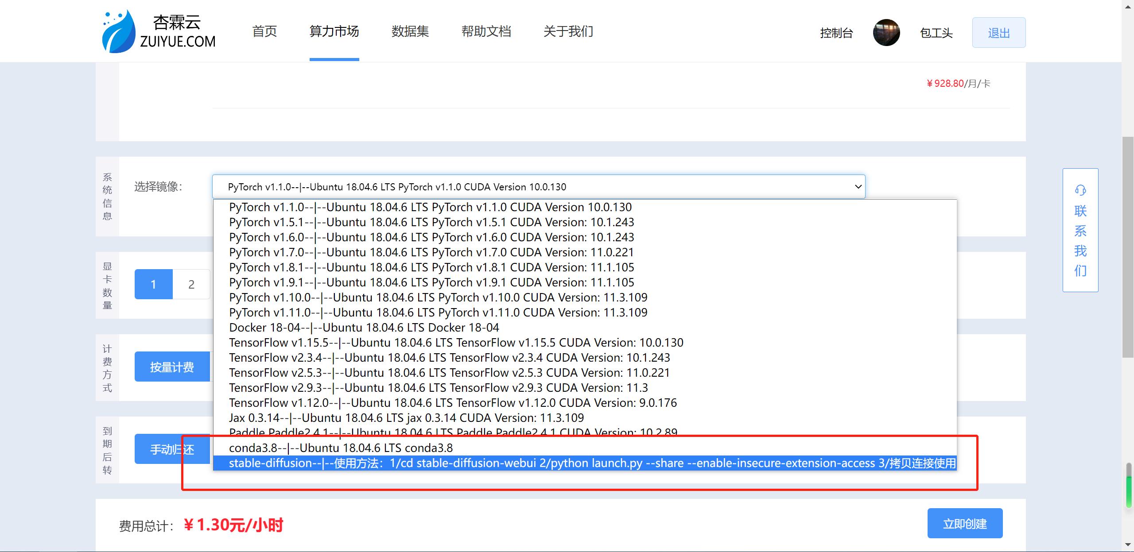The width and height of the screenshot is (1134, 552).
Task: Select PyTorch v1.11.0 image option
Action: [x=585, y=313]
